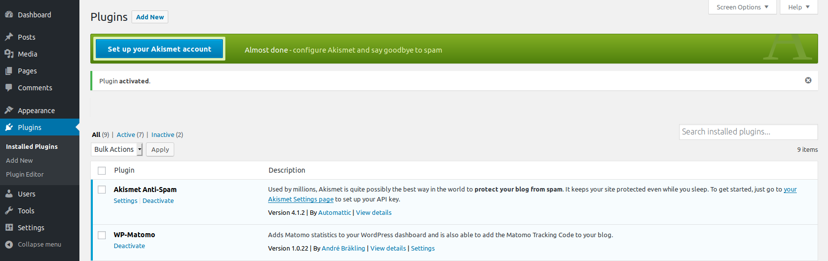Click the Pages icon in sidebar
Viewport: 828px width, 261px height.
9,71
